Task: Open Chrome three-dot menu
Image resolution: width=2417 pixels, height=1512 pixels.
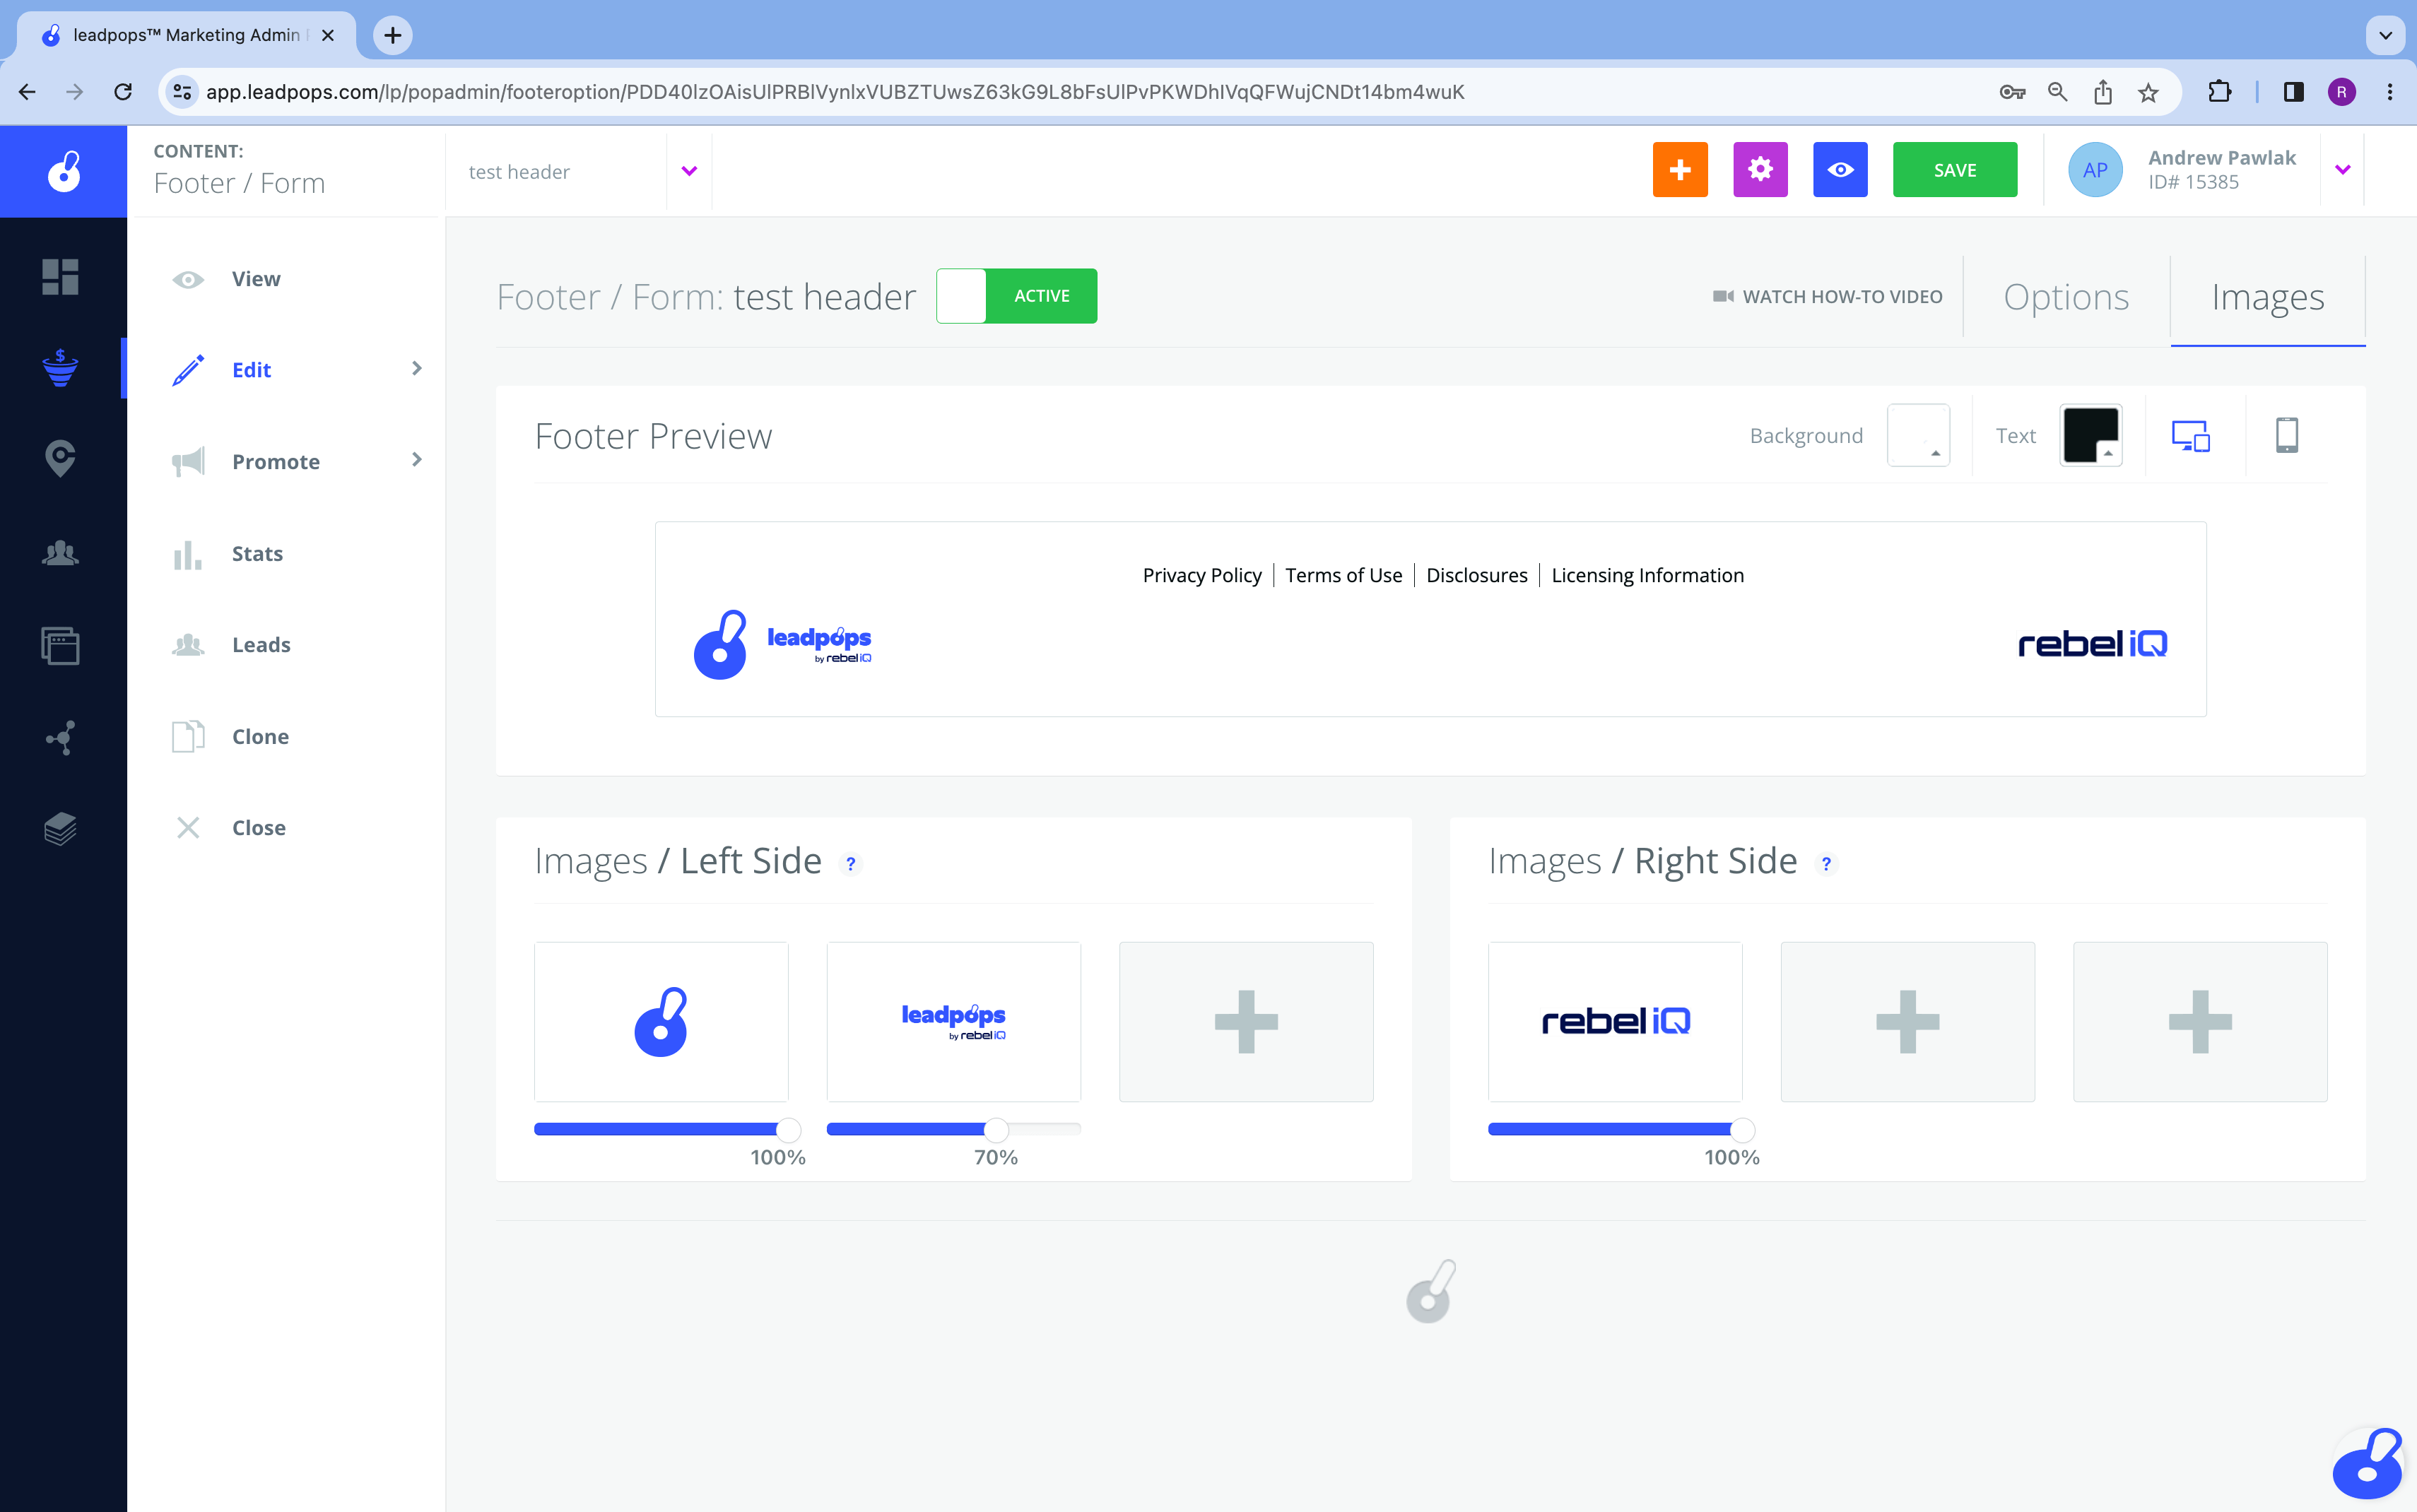Action: coord(2390,92)
